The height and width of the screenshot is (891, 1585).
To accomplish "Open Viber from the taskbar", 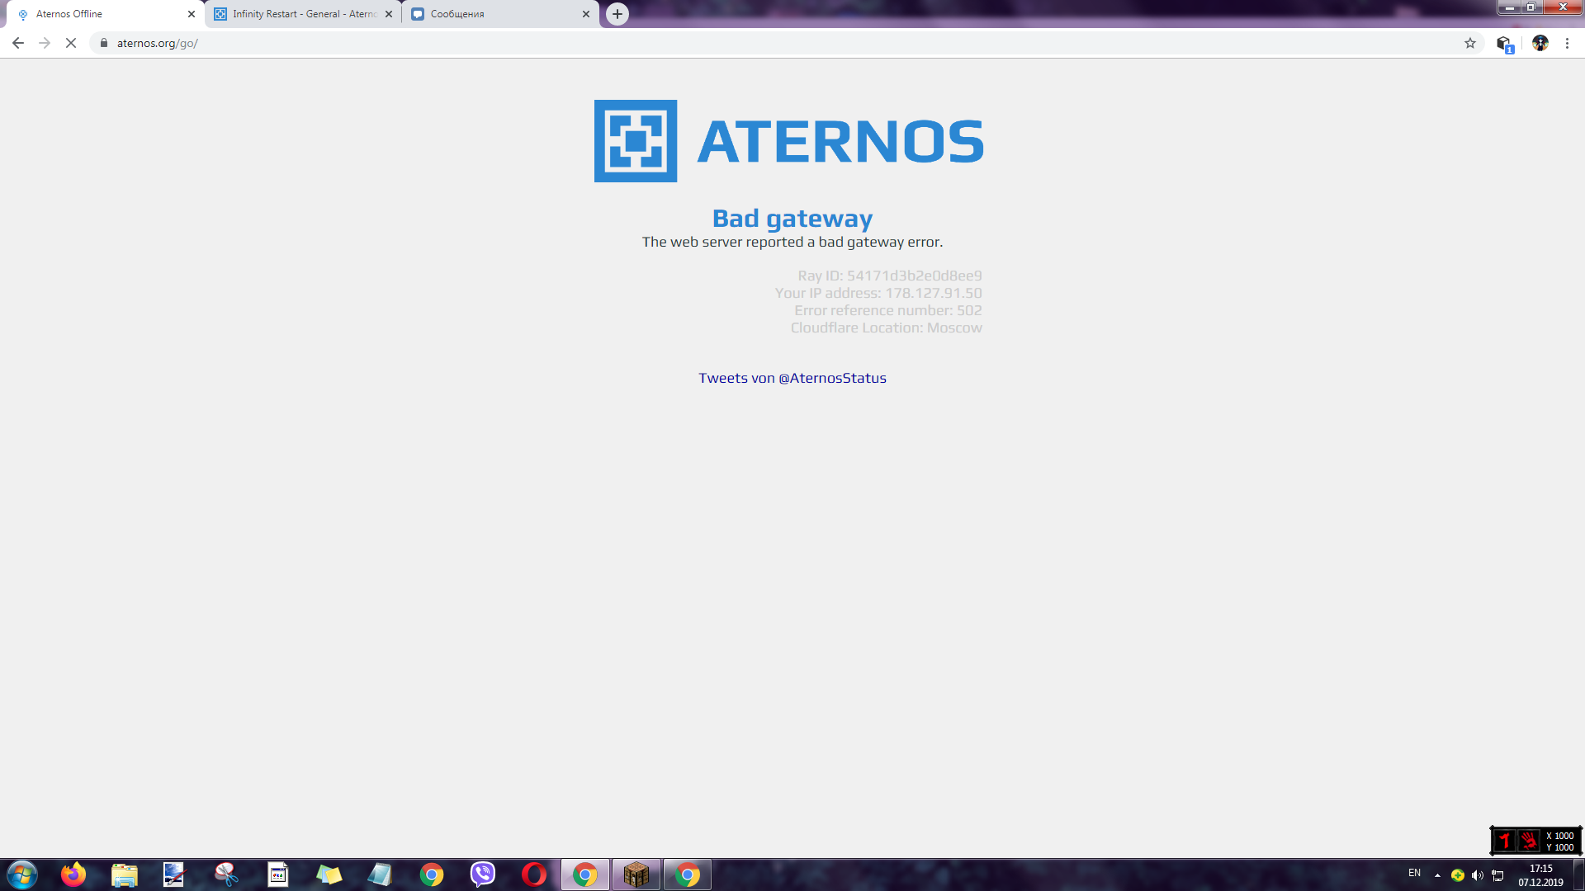I will tap(483, 874).
